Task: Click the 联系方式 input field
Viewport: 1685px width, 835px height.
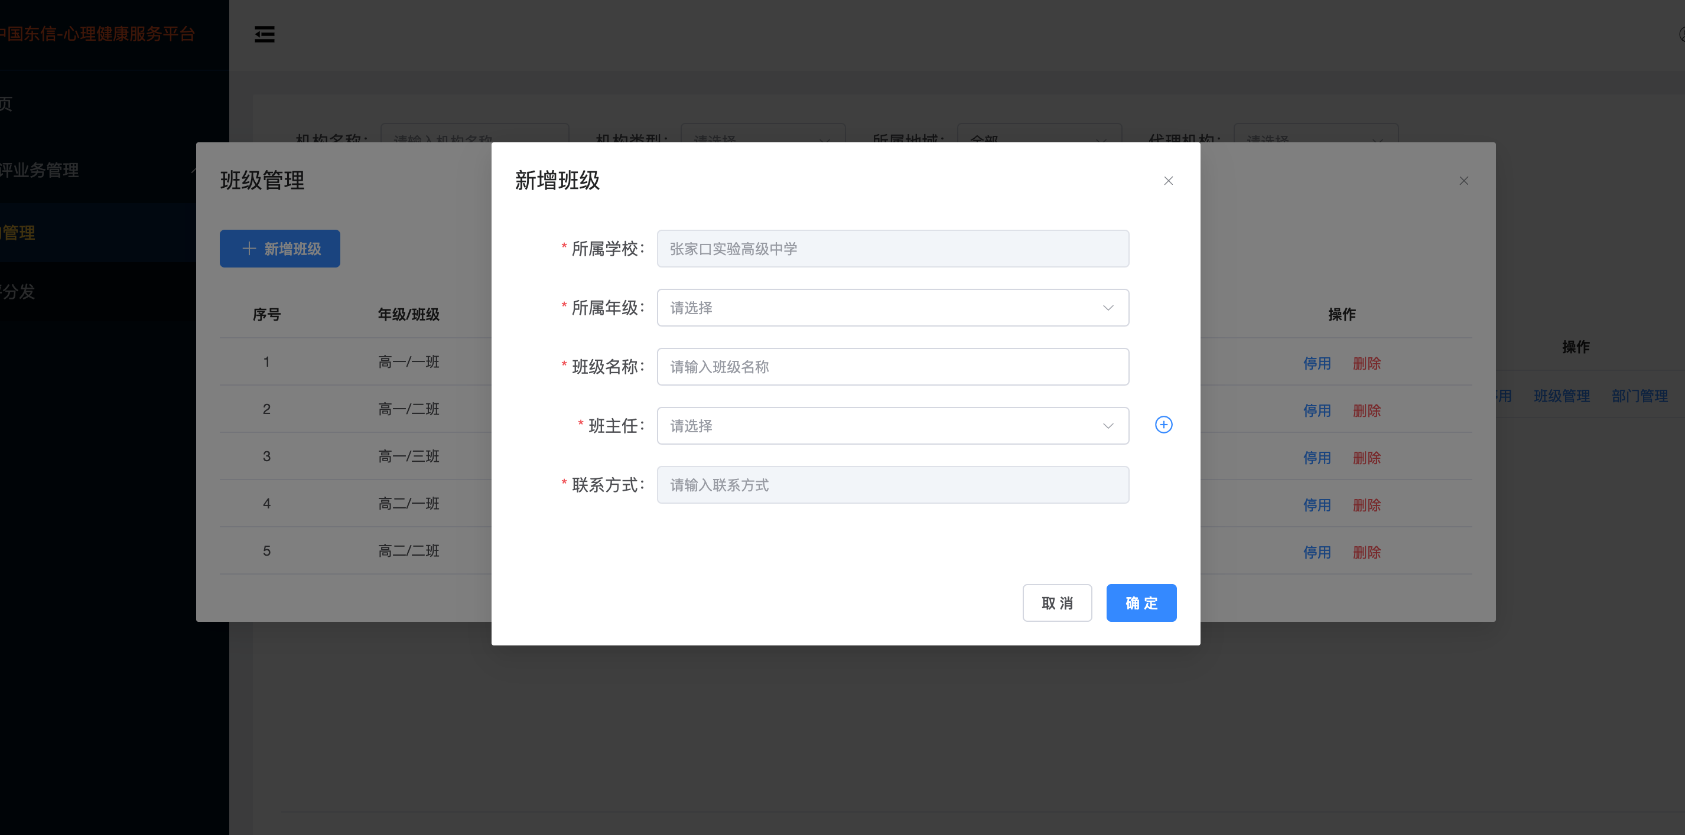Action: coord(893,484)
